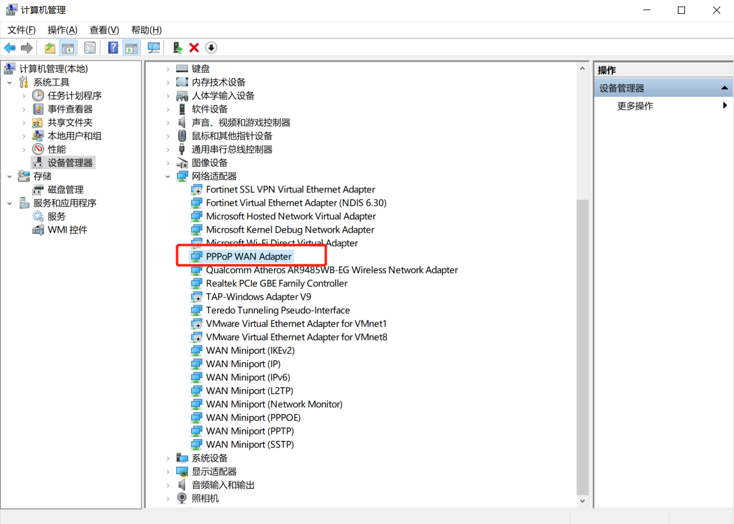Collapse the 存储 tree node
The image size is (734, 524).
(10, 176)
